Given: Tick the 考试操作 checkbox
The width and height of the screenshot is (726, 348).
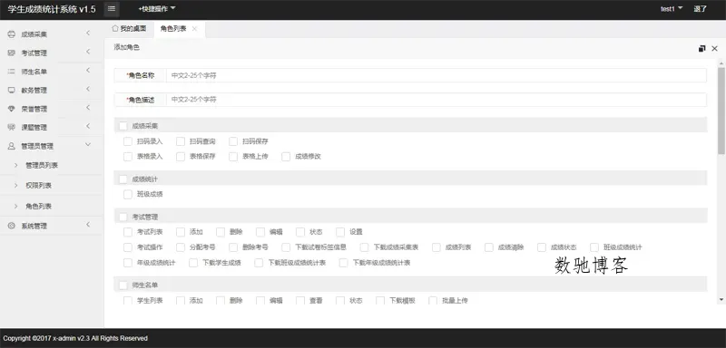Looking at the screenshot, I should (128, 247).
